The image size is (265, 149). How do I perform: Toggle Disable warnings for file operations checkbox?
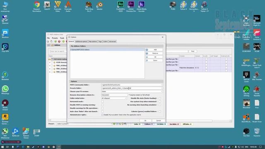pyautogui.click(x=102, y=108)
